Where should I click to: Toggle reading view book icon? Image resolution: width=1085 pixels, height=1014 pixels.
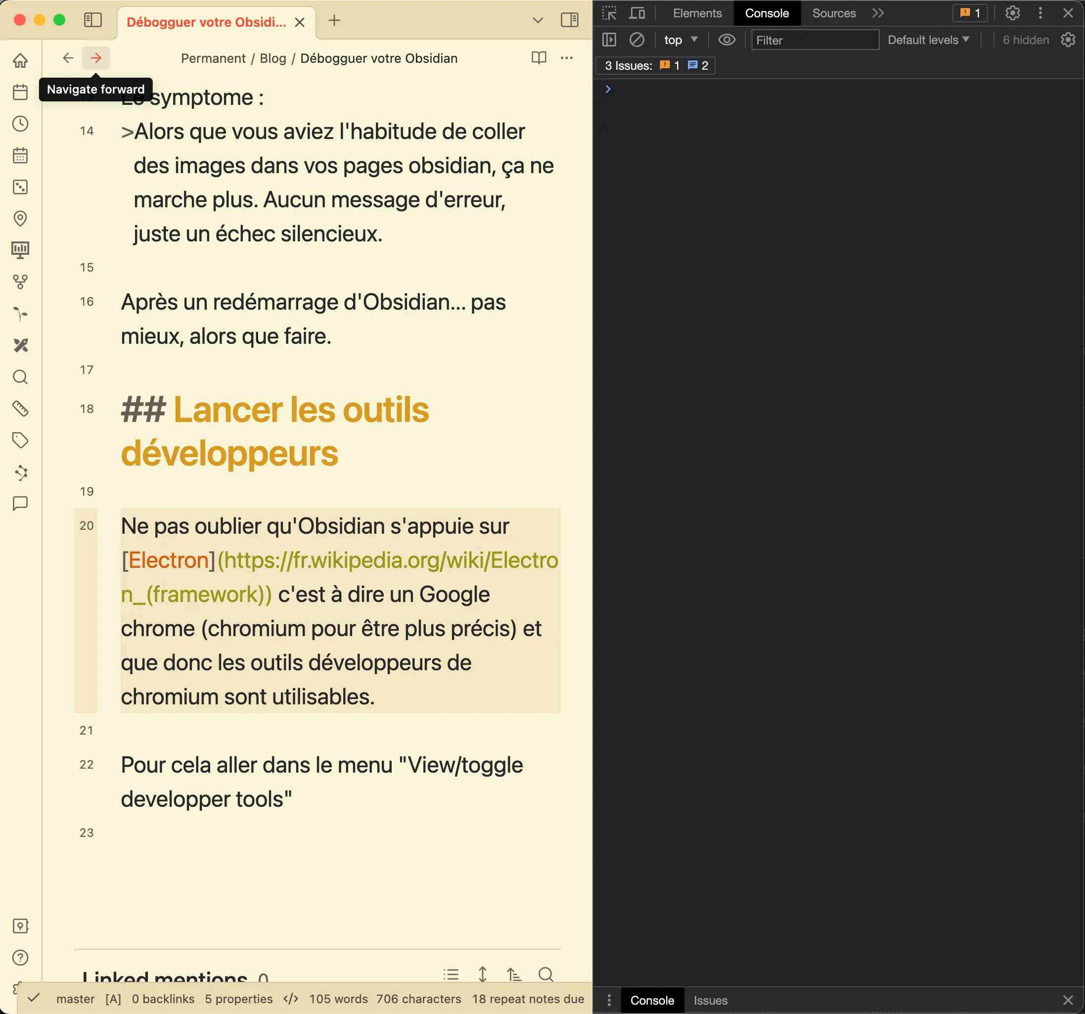pos(539,58)
